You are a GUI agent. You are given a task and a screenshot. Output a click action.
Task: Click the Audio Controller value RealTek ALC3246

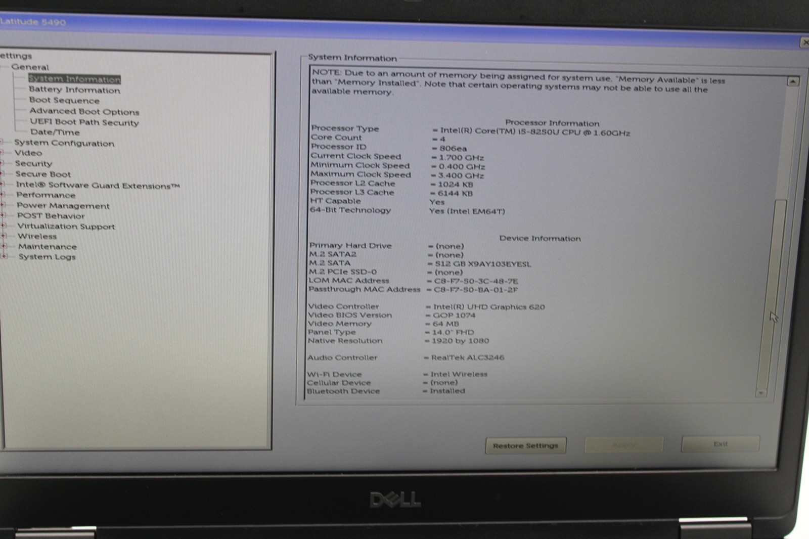click(467, 357)
